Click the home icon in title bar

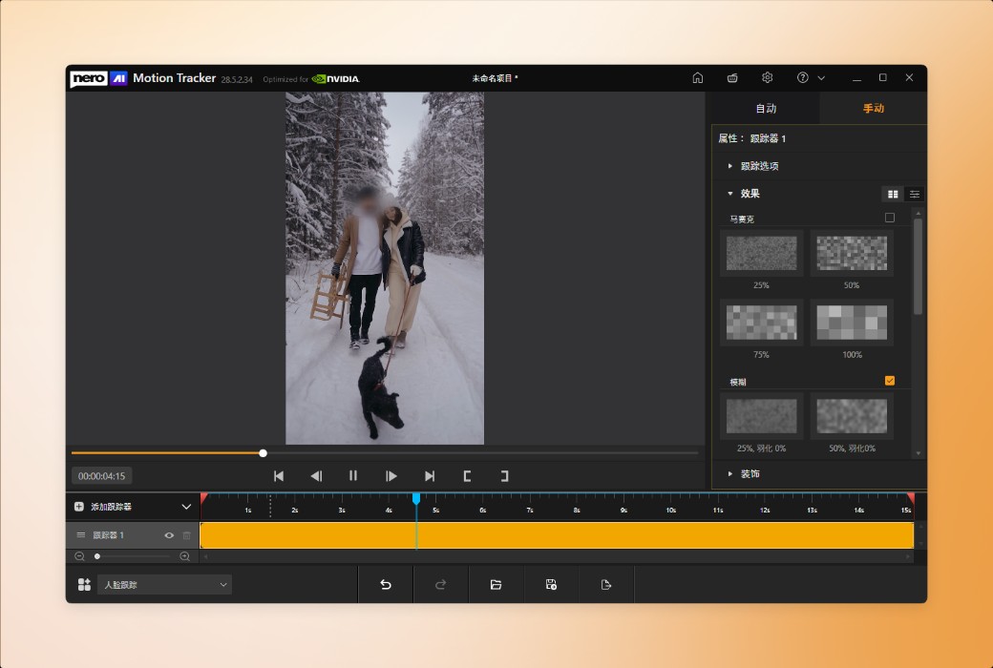[698, 78]
